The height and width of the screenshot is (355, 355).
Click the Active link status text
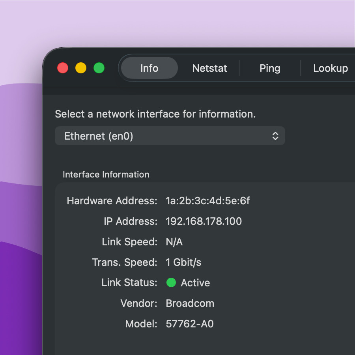(195, 283)
